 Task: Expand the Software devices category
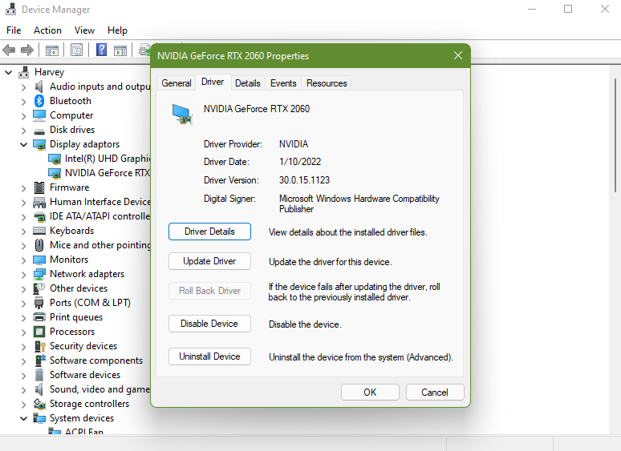(x=23, y=376)
